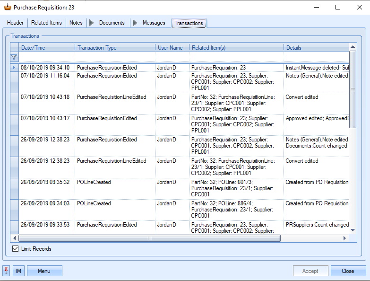
Task: Toggle the Limit Records checkbox
Action: [15, 249]
